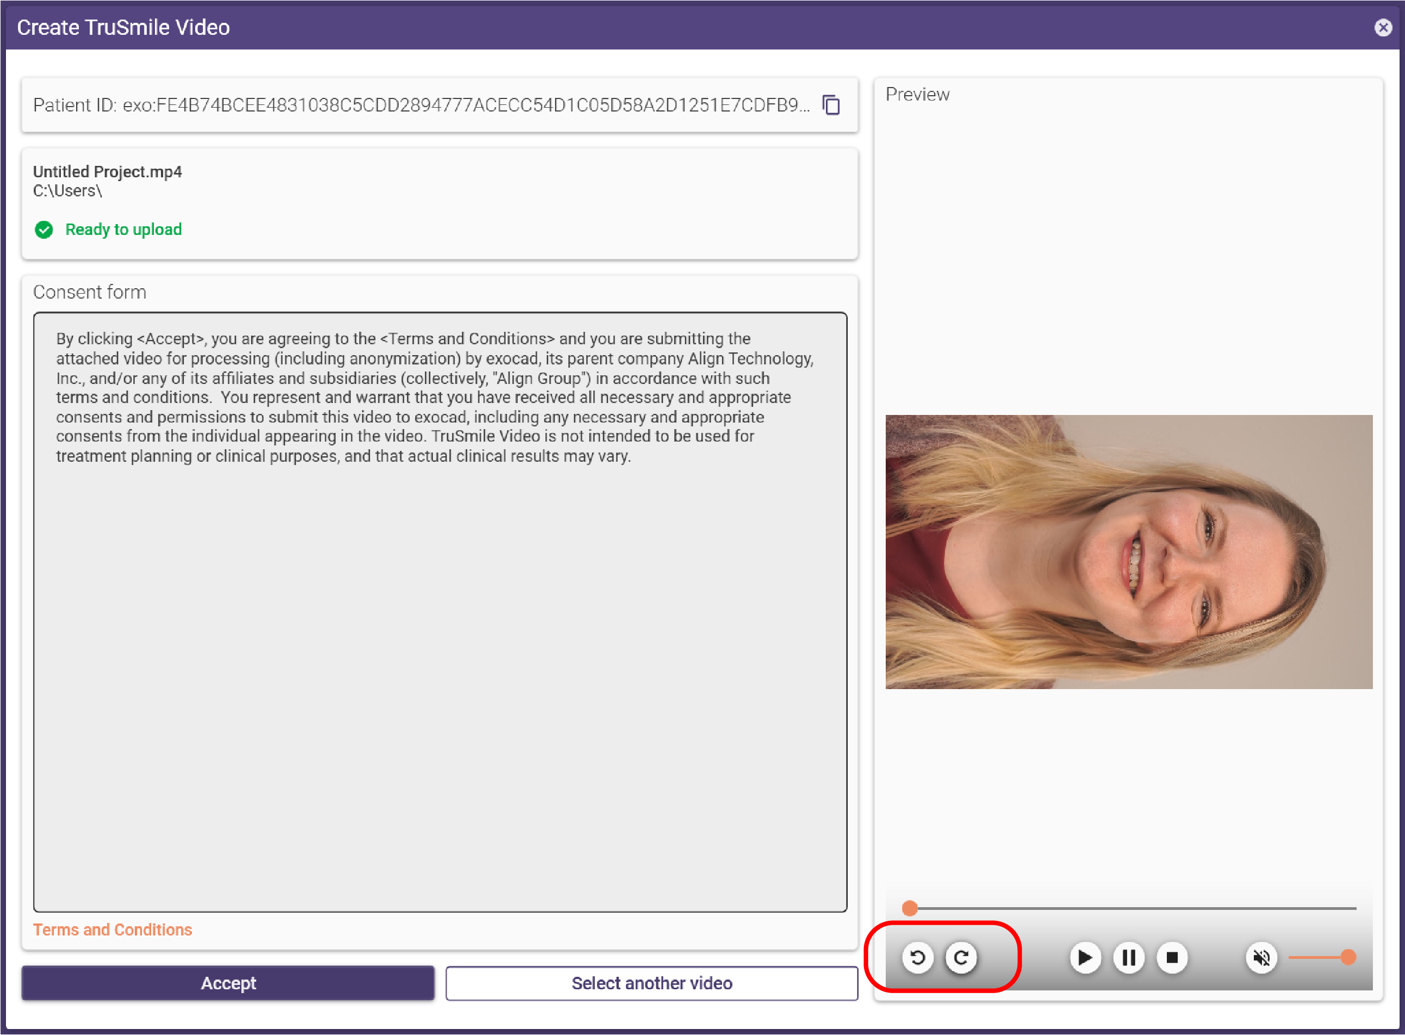Click the green Ready to upload checkmark icon
1405x1035 pixels.
(x=44, y=230)
